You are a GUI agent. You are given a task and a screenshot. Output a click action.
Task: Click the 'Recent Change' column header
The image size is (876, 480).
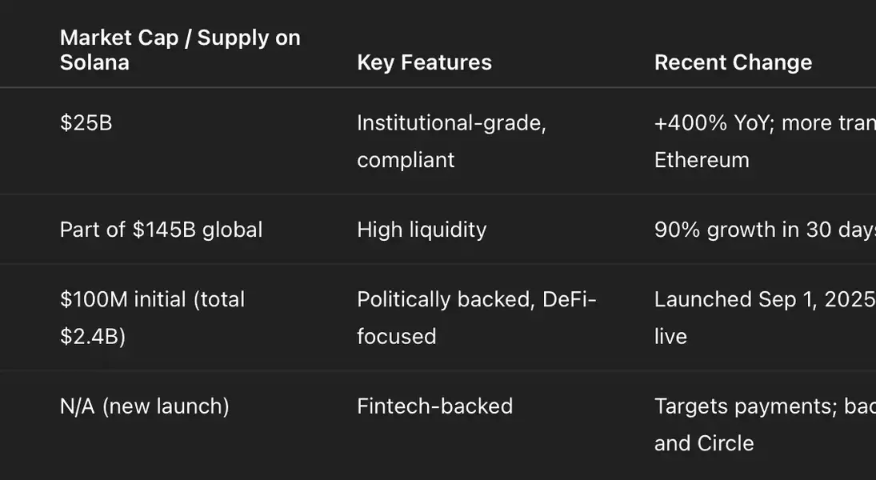point(733,62)
